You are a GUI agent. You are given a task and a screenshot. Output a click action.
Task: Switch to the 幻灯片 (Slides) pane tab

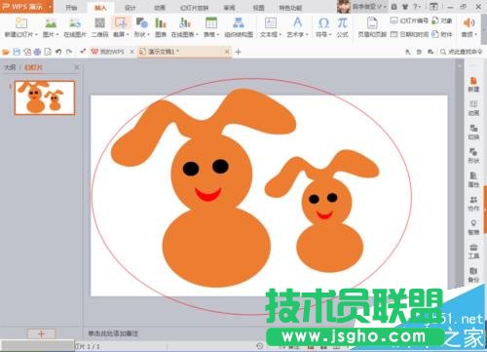[x=33, y=67]
